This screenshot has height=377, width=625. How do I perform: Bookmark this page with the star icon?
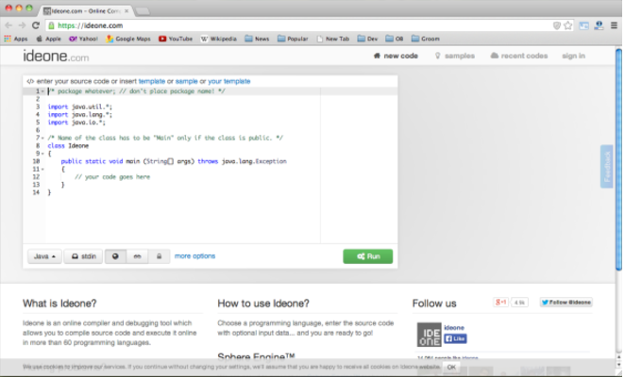[x=568, y=25]
